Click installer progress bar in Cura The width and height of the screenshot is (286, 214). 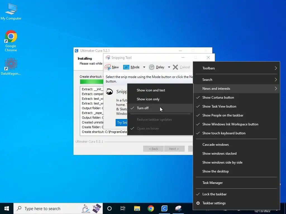91,82
